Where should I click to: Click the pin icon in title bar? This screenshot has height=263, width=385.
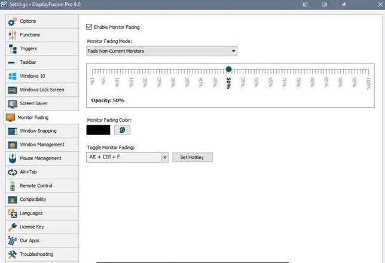[x=344, y=4]
